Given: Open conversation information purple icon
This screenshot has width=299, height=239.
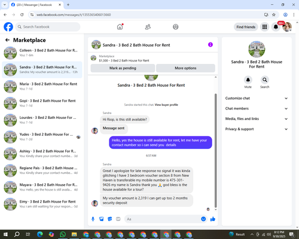Looking at the screenshot, I should click(210, 45).
